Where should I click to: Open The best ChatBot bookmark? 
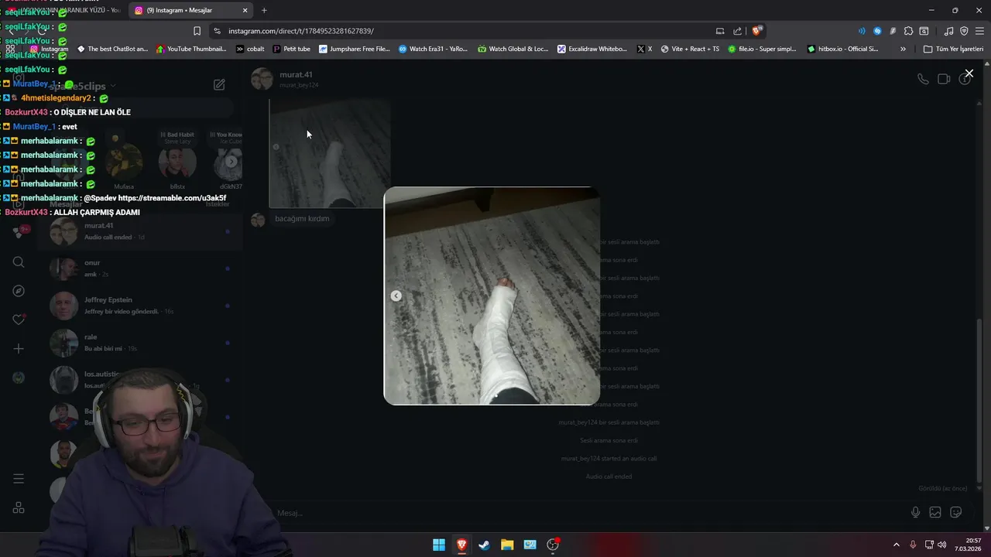pos(112,49)
